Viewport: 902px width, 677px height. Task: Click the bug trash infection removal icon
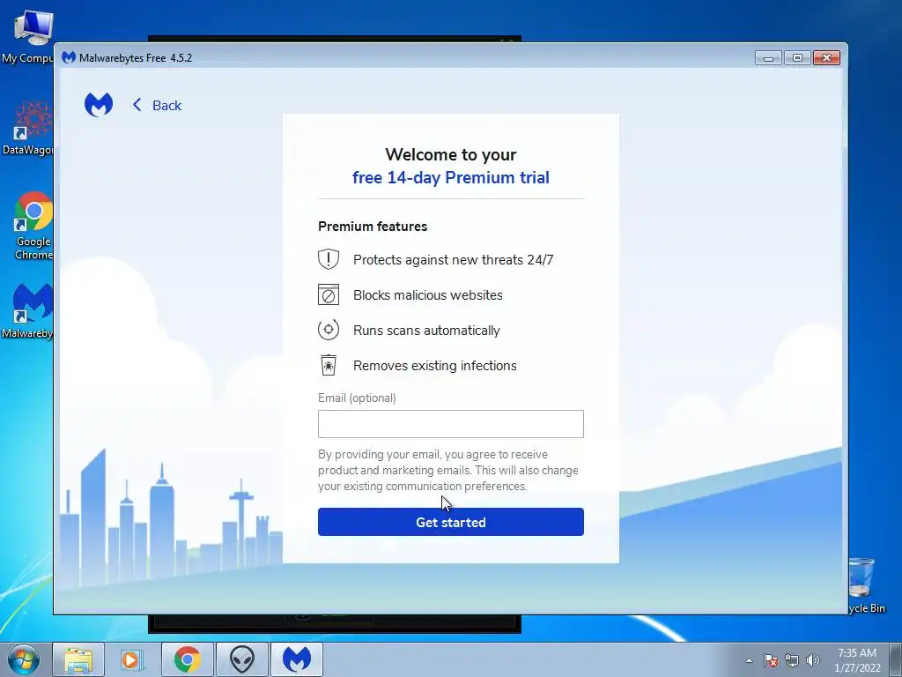[x=329, y=365]
